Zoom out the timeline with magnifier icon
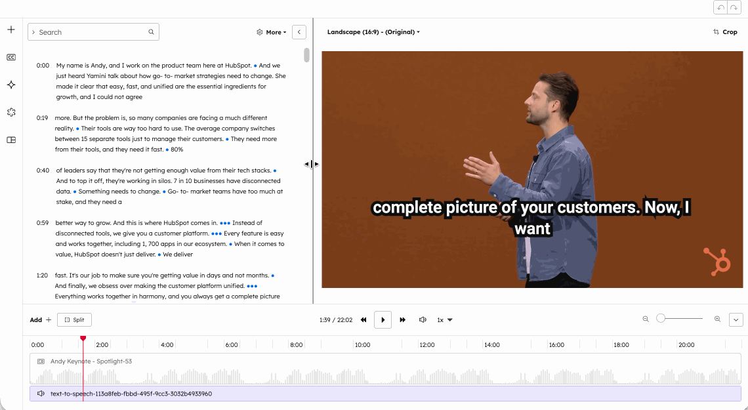Screen dimensions: 748x410 point(645,319)
